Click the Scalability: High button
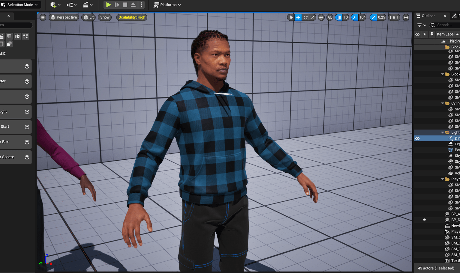 click(132, 17)
